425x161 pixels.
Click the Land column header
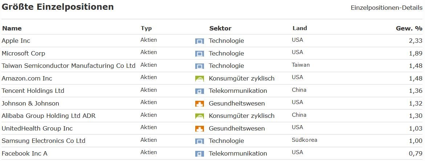click(x=300, y=28)
